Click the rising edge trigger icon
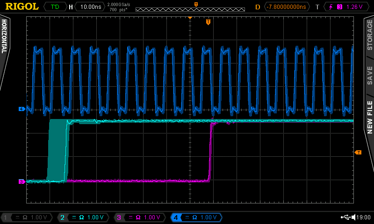The width and height of the screenshot is (374, 224). (x=331, y=7)
